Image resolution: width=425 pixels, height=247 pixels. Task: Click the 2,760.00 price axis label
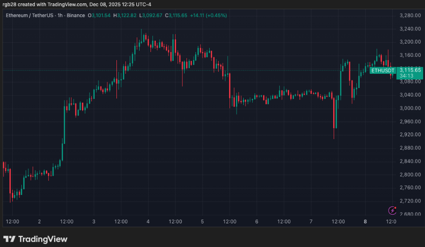[x=410, y=188]
